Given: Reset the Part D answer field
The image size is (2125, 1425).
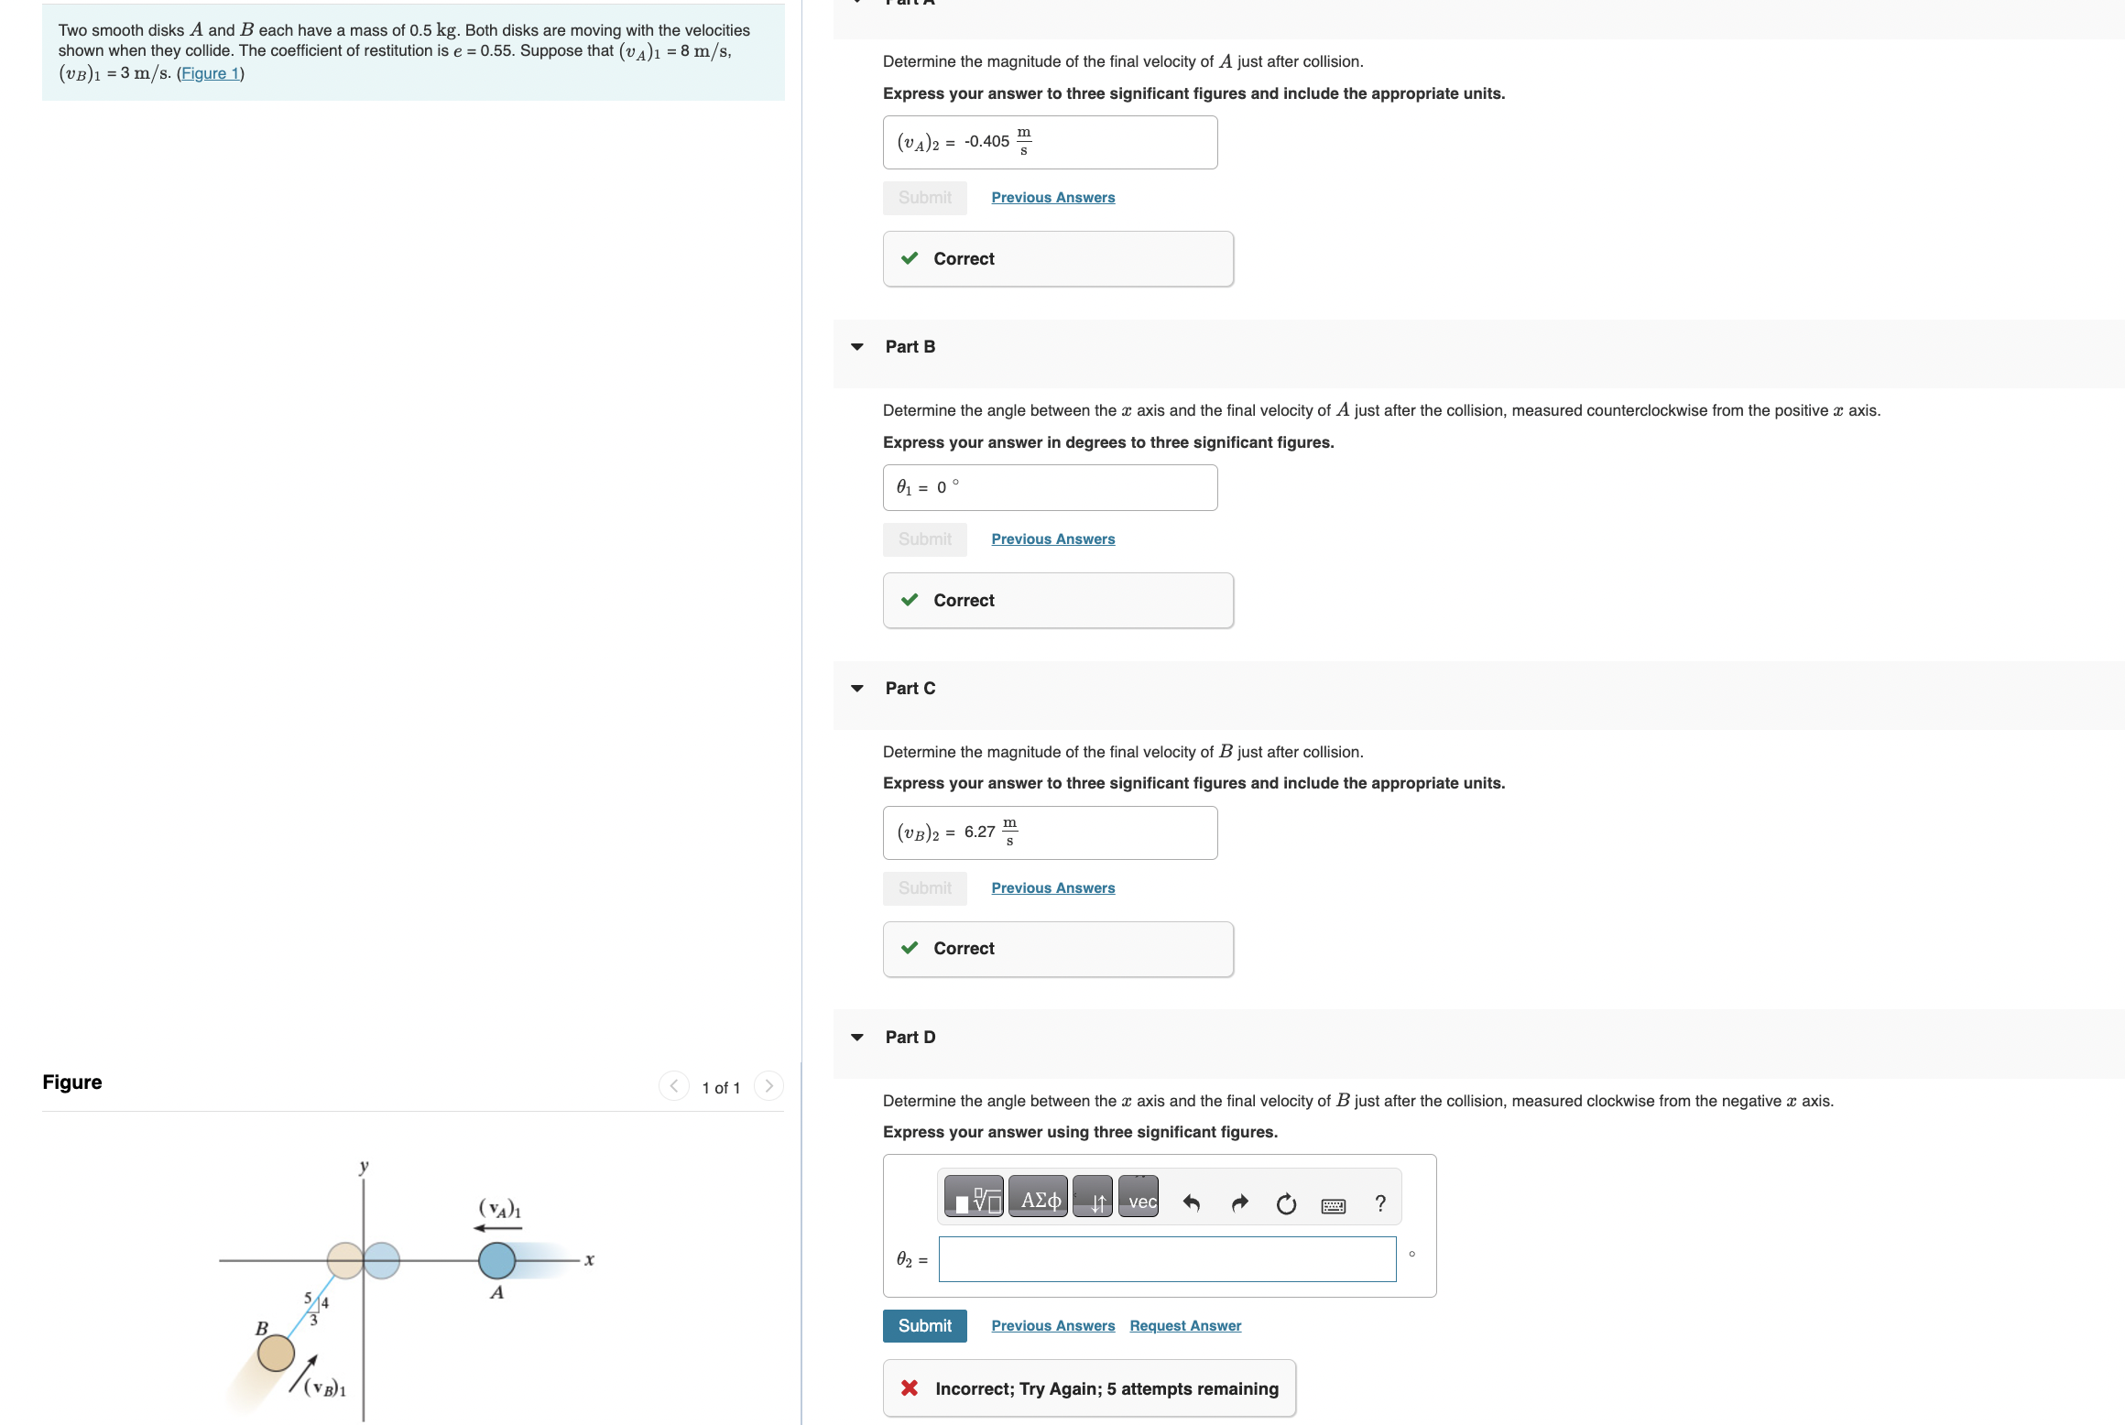Looking at the screenshot, I should [x=1285, y=1204].
